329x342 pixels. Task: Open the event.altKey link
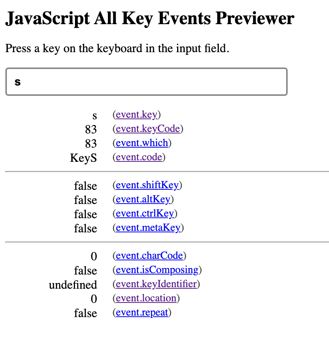(143, 199)
